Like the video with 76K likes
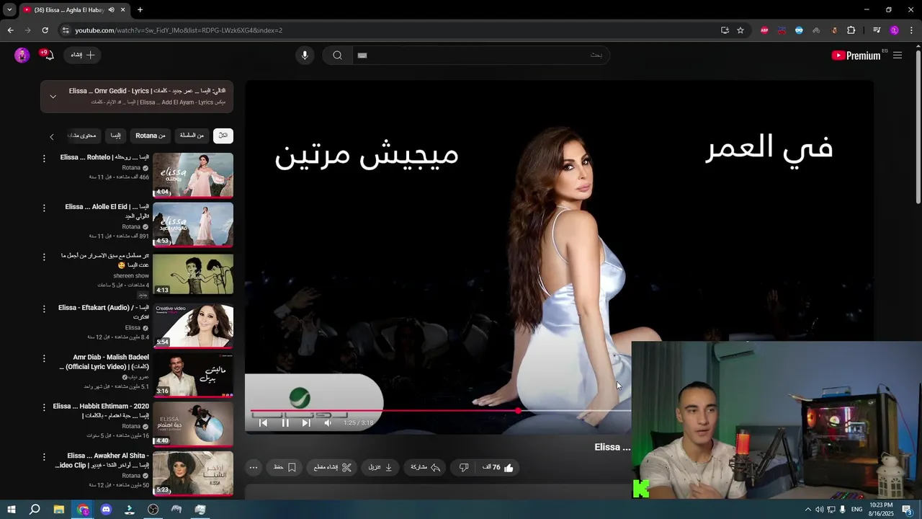This screenshot has width=922, height=519. (x=498, y=467)
